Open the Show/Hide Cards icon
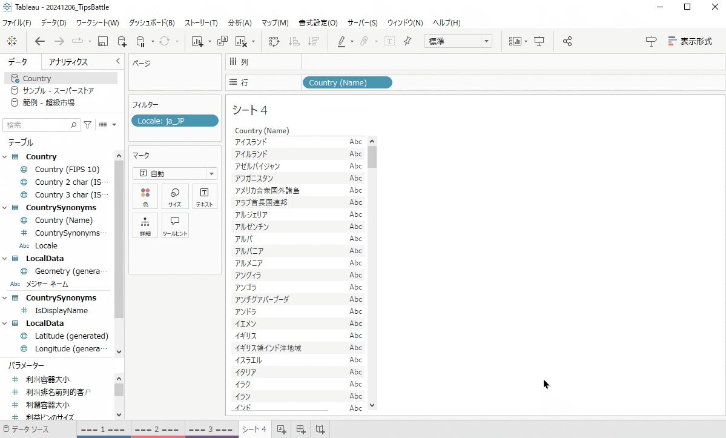Viewport: 726px width, 438px height. pos(515,41)
